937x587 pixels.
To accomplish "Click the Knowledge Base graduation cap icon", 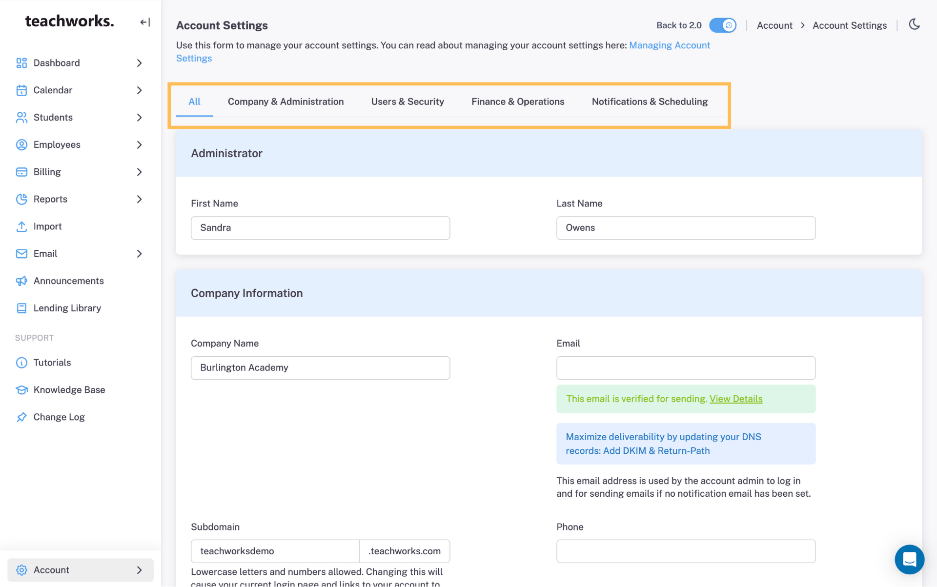I will pos(21,390).
